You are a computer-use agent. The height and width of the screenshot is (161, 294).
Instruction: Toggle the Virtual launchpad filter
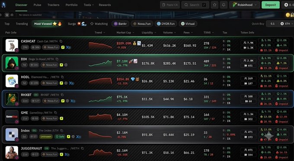188,24
